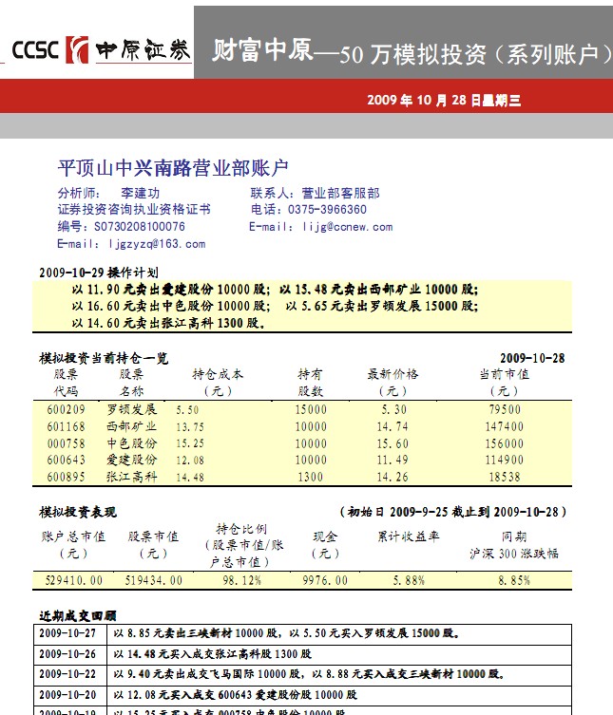
Task: Click the CCSC red logo emblem
Action: (78, 50)
